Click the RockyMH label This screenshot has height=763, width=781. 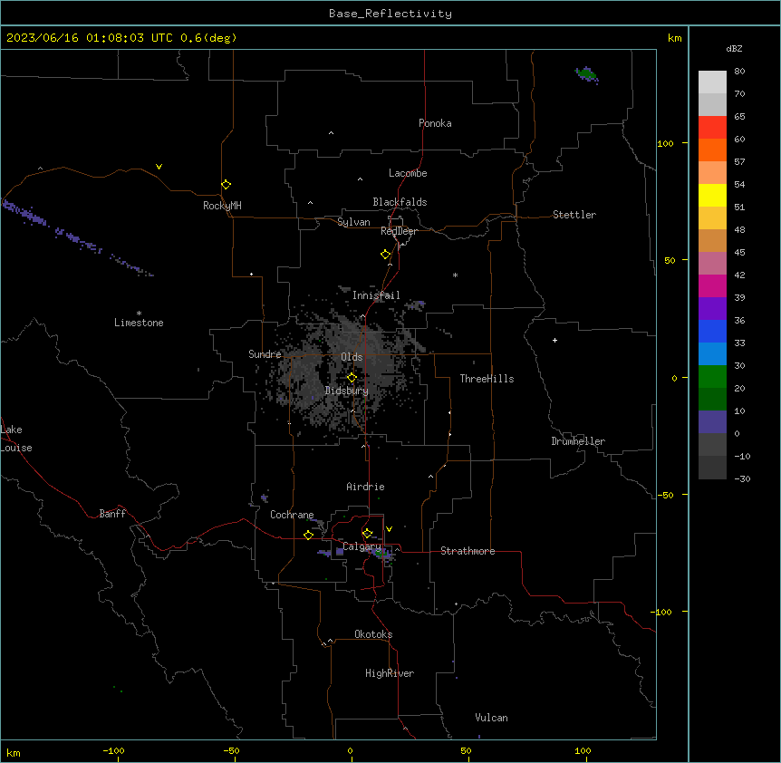[x=222, y=206]
